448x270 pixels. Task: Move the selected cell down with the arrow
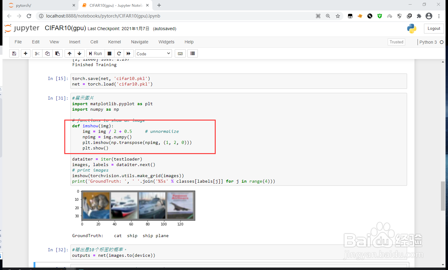pyautogui.click(x=79, y=54)
